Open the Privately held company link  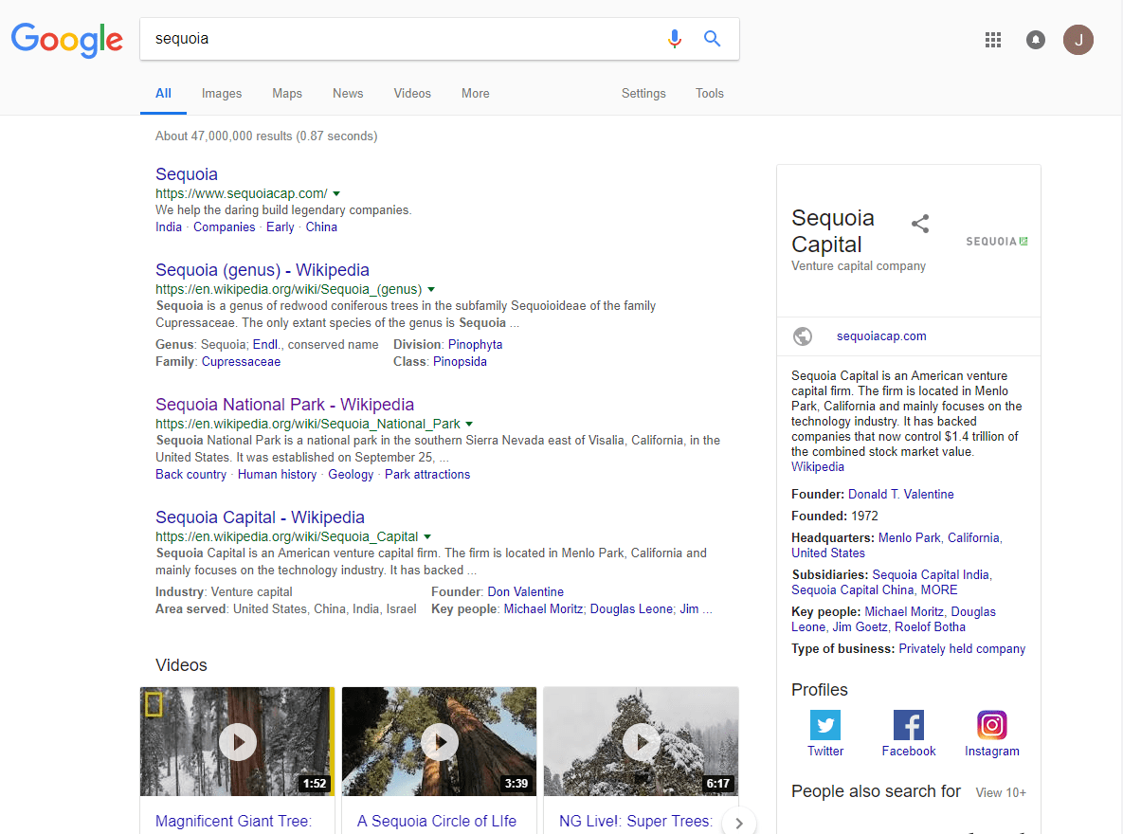962,649
